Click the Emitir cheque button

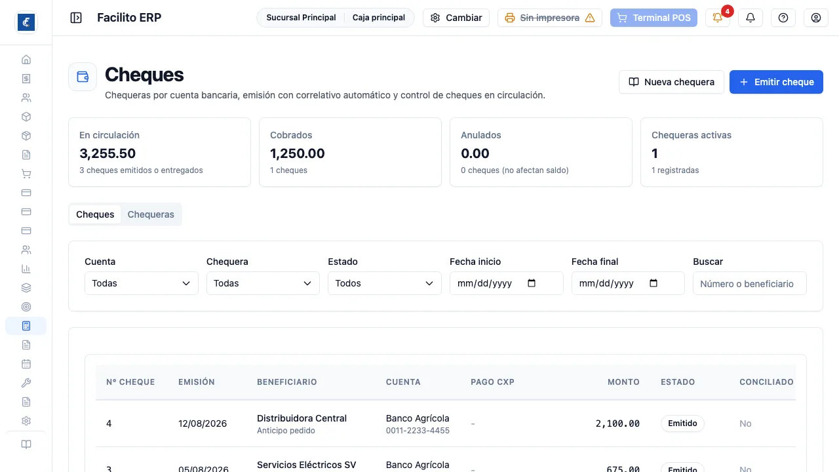pyautogui.click(x=776, y=82)
